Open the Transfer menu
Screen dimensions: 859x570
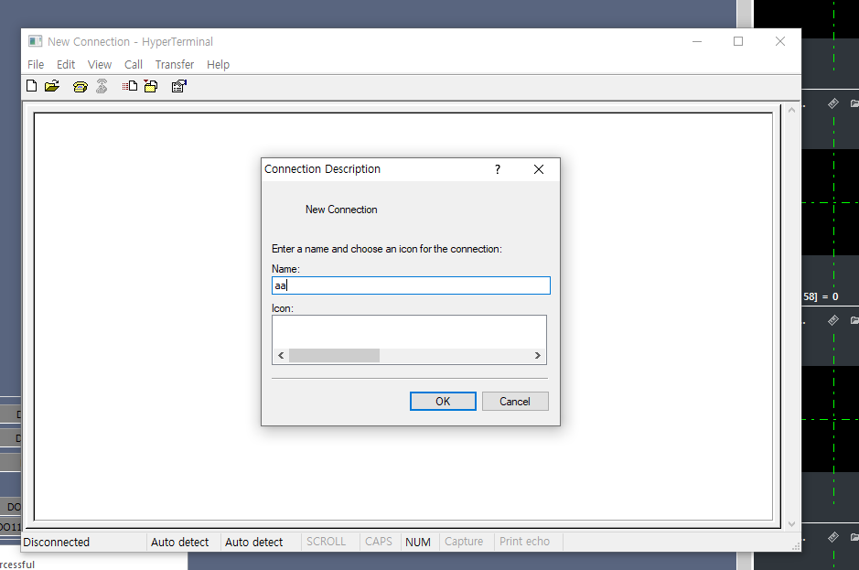pos(174,65)
